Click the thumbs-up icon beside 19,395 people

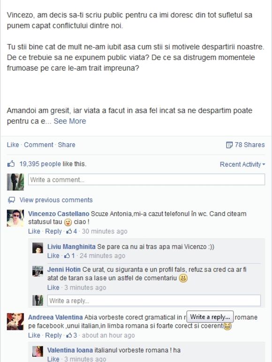point(11,164)
